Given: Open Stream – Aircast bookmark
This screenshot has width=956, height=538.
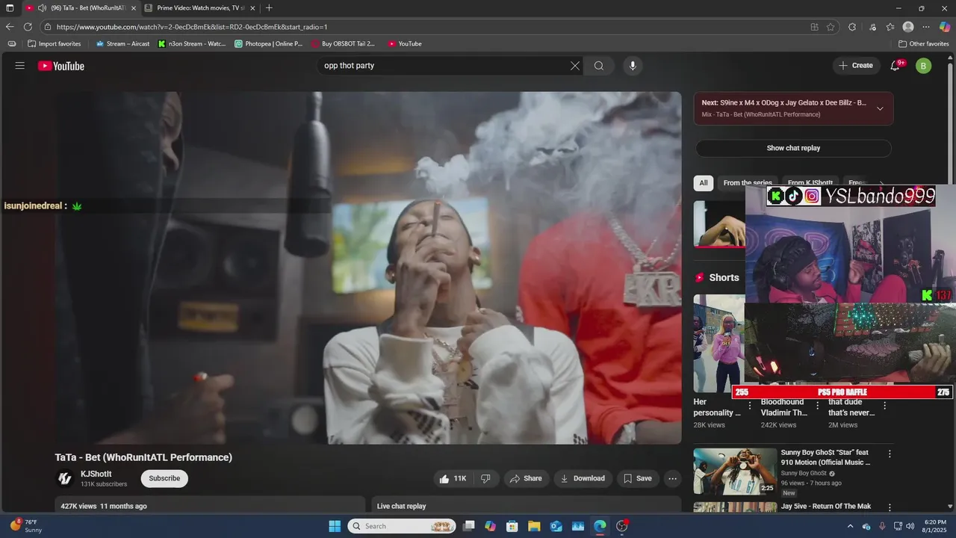Looking at the screenshot, I should (x=122, y=44).
